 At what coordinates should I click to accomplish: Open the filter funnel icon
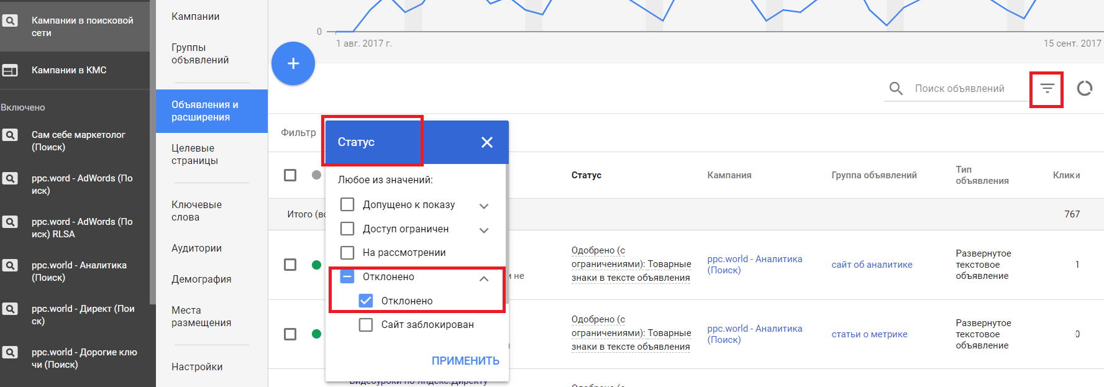click(x=1047, y=89)
